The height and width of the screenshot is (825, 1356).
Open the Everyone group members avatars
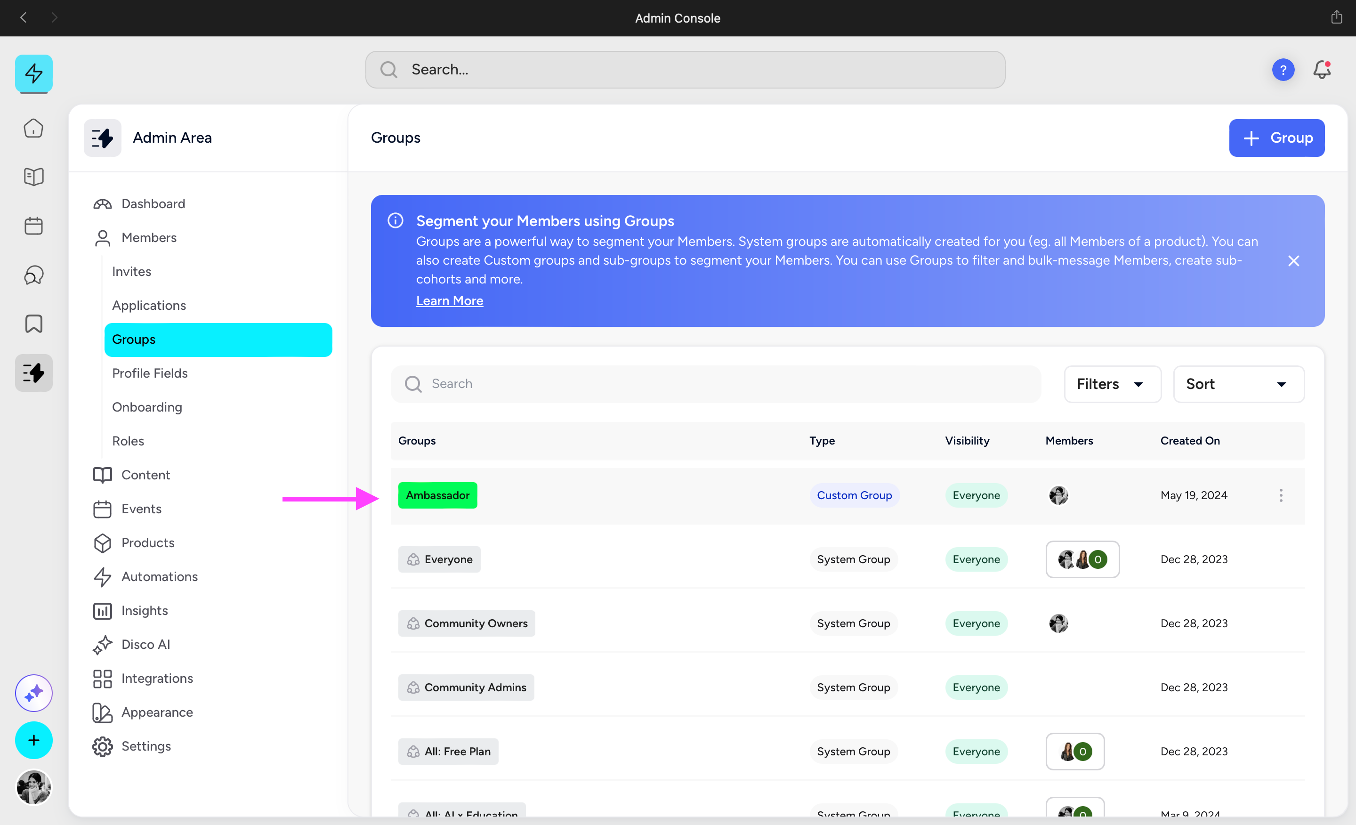pyautogui.click(x=1082, y=559)
